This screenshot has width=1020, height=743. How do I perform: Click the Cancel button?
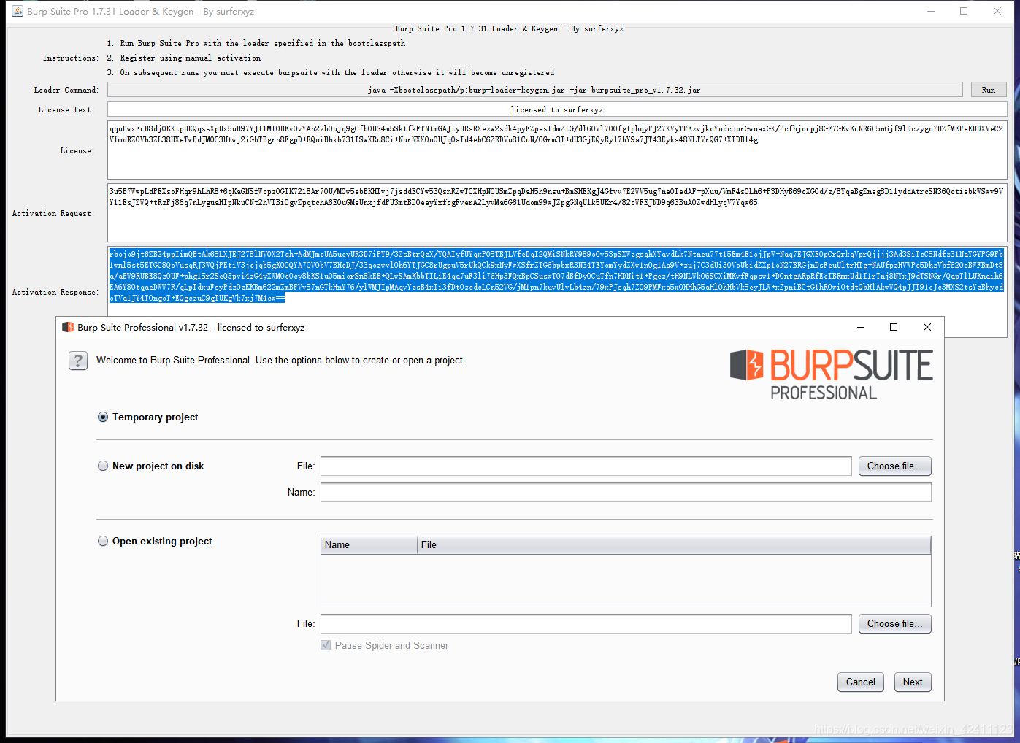click(x=860, y=682)
